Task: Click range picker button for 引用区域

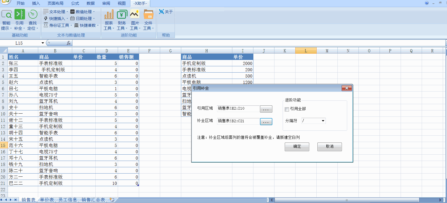Action: [x=266, y=109]
